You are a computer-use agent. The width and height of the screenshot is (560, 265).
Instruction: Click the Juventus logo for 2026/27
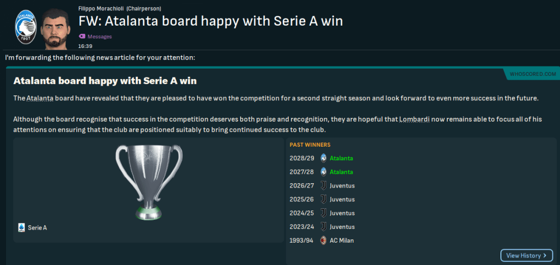(x=323, y=185)
